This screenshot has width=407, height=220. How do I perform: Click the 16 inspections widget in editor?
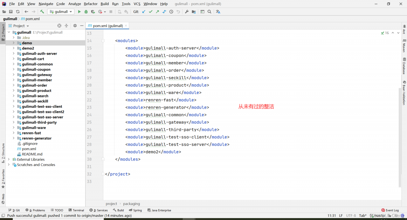385,33
